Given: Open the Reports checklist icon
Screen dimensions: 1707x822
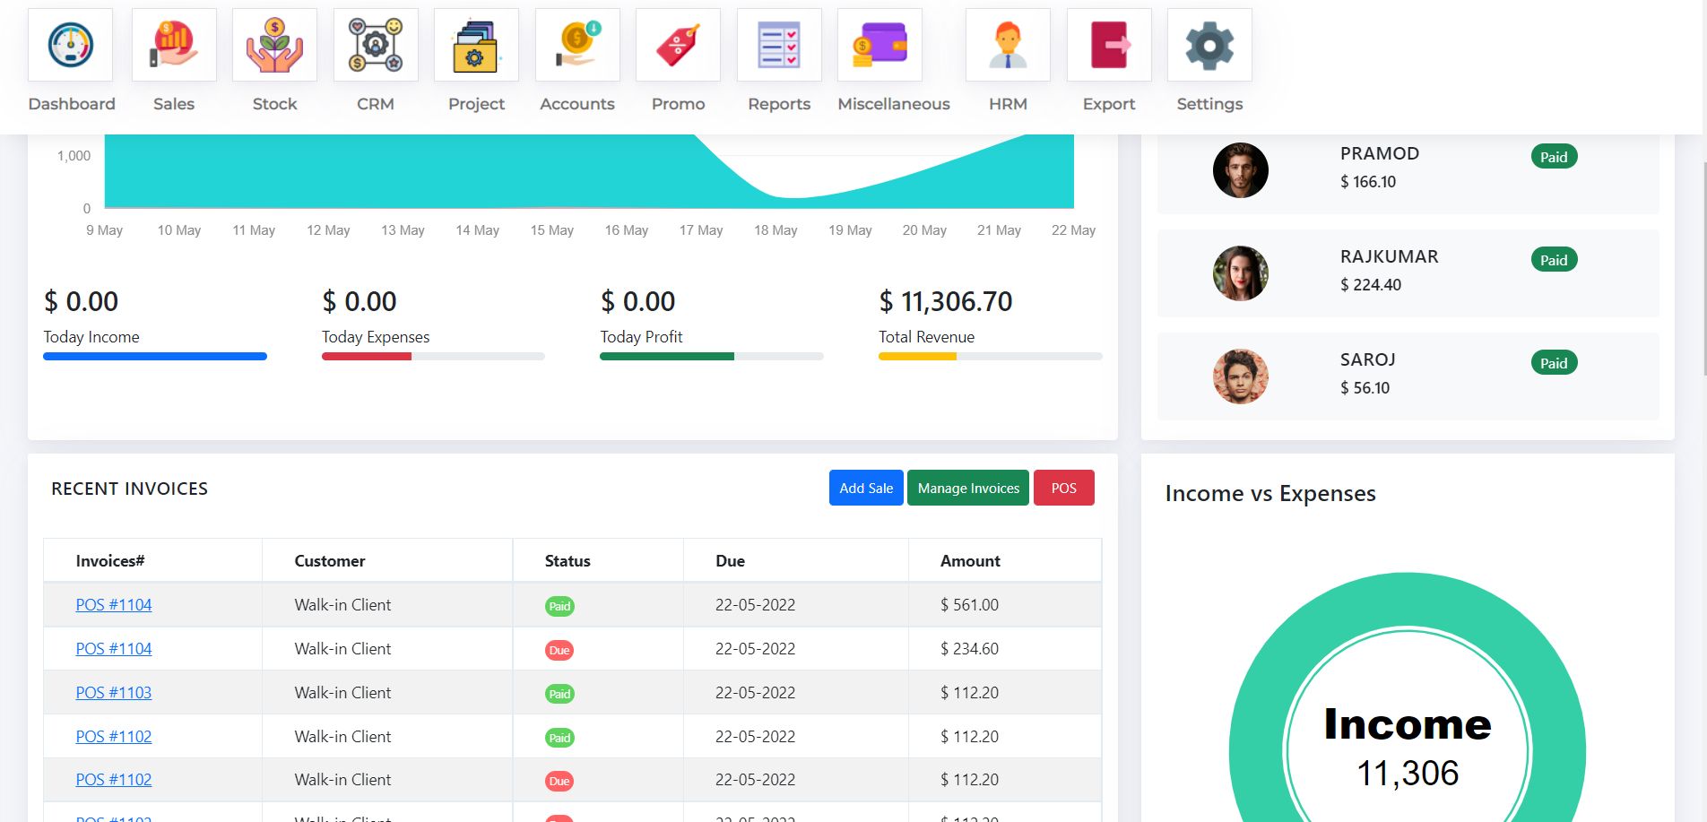Looking at the screenshot, I should (779, 45).
